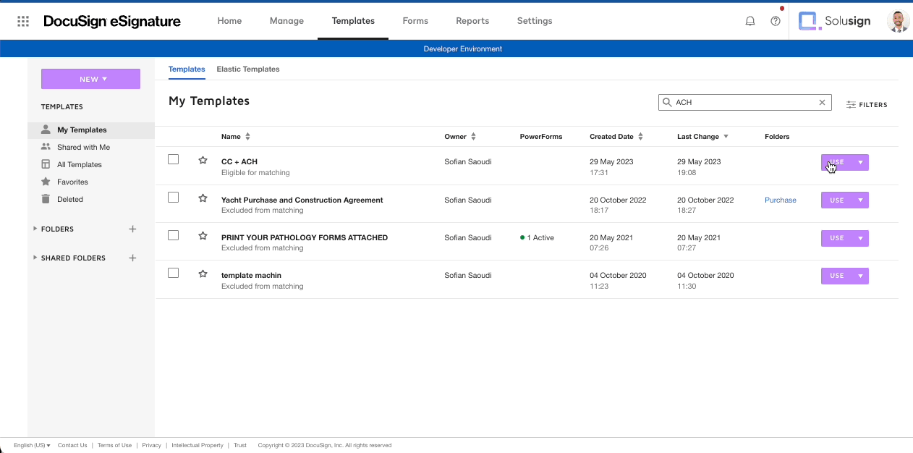Open the Settings tab
Screen dimensions: 913x453
535,21
